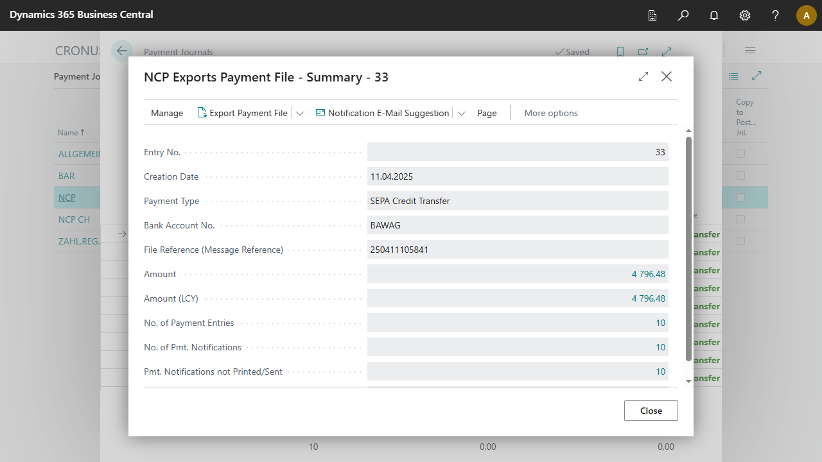Click the Copy to Post. Jnl. column header
Image resolution: width=822 pixels, height=462 pixels.
click(x=746, y=117)
